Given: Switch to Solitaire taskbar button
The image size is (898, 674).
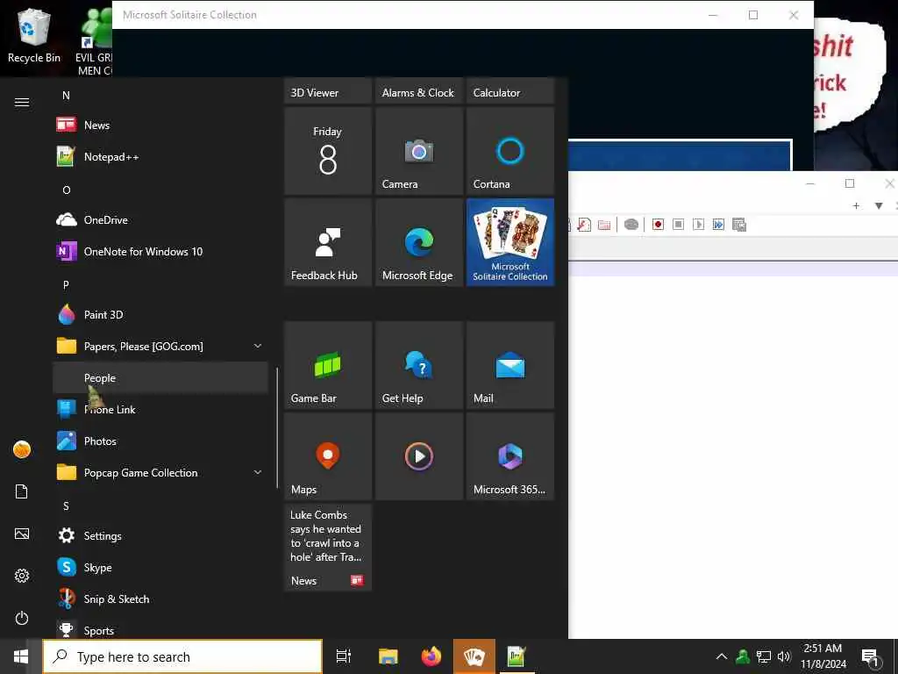Looking at the screenshot, I should pos(474,656).
